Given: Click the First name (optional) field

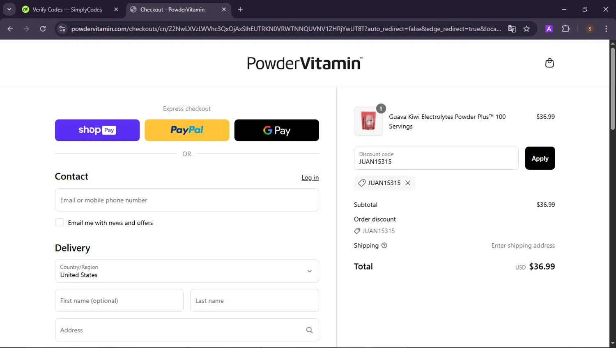Looking at the screenshot, I should tap(119, 300).
